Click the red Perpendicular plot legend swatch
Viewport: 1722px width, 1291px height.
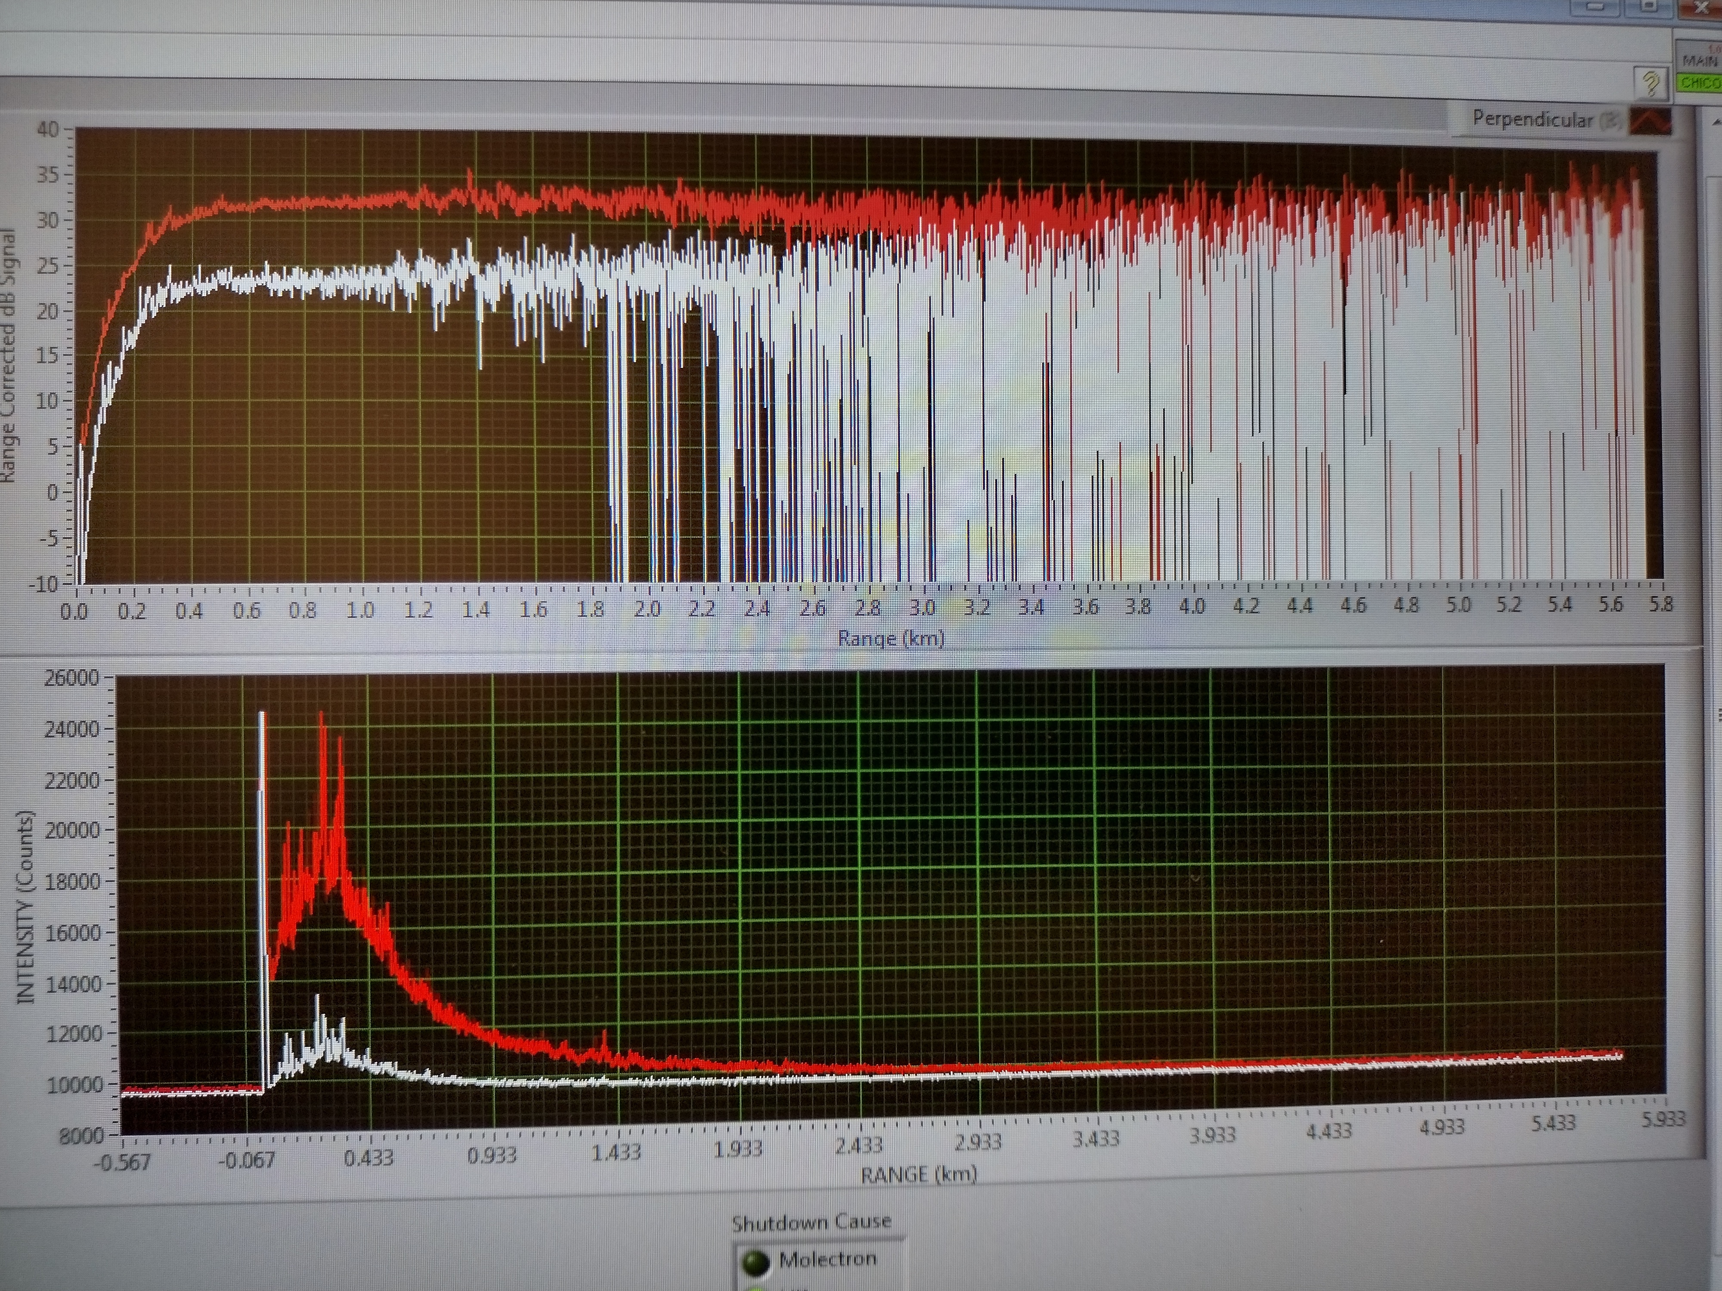coord(1650,121)
